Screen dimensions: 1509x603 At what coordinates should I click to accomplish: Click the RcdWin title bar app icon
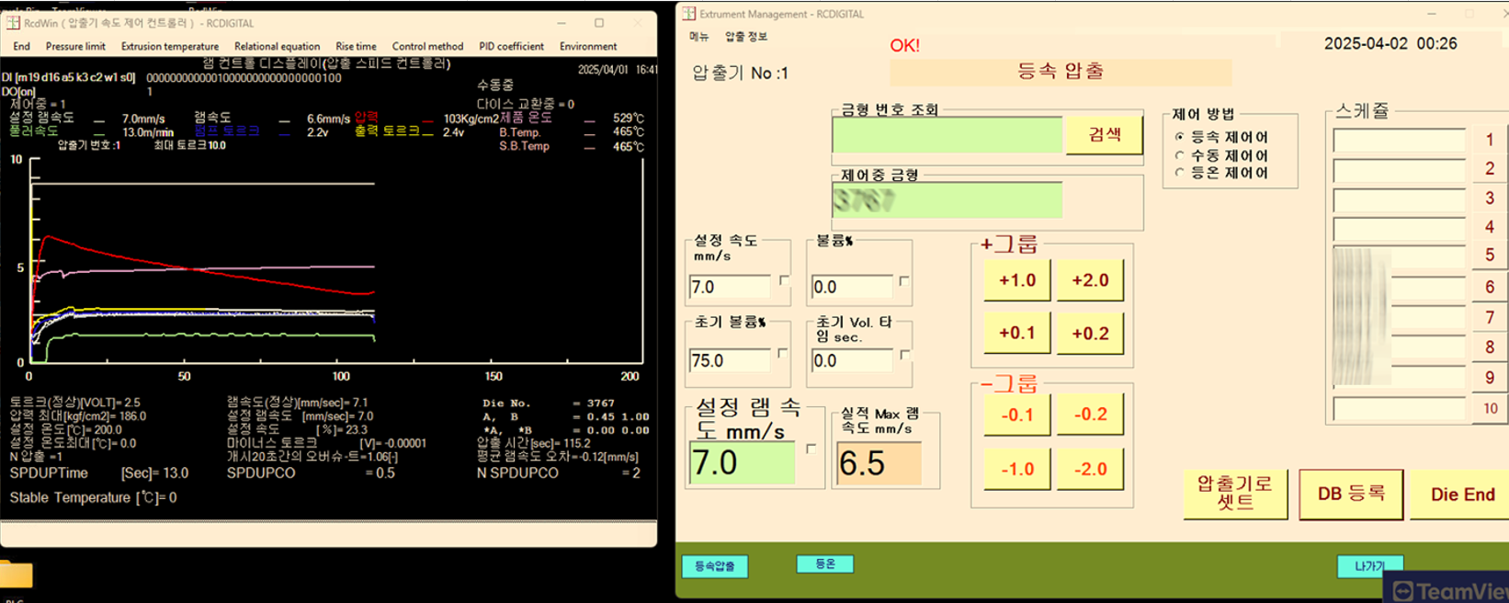point(13,23)
